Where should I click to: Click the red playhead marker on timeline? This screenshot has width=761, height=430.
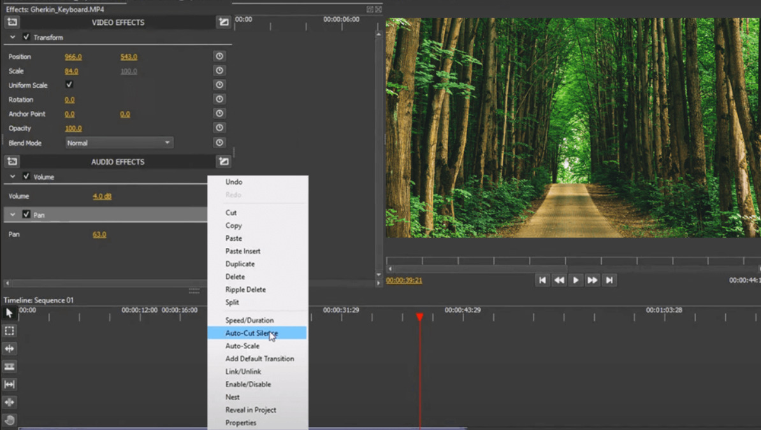(420, 317)
